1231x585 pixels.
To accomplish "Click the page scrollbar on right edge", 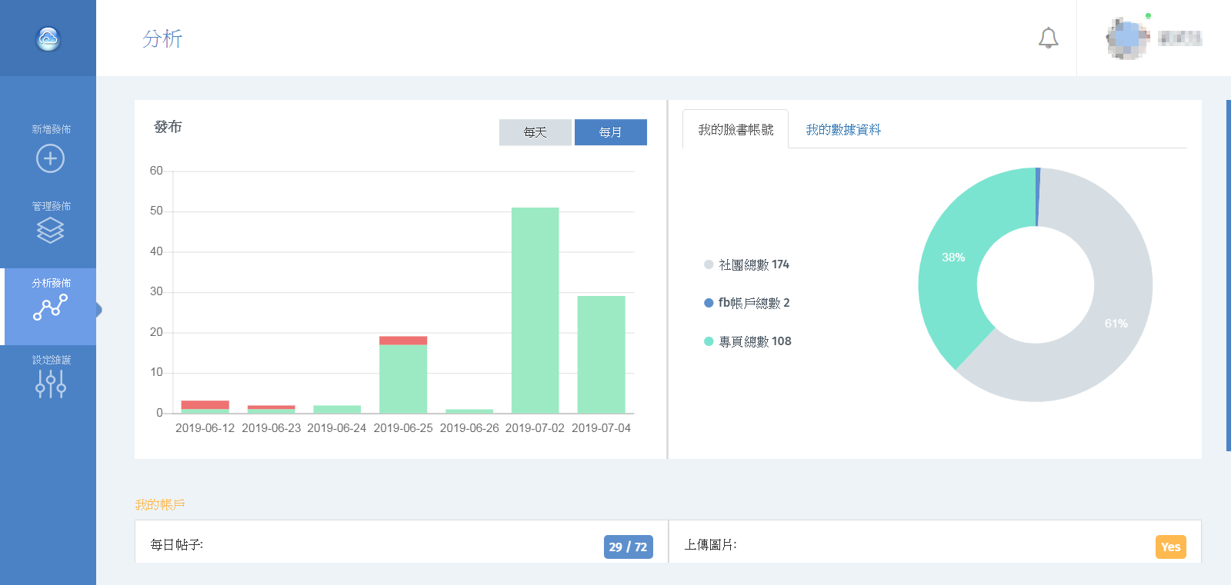I will click(x=1228, y=275).
